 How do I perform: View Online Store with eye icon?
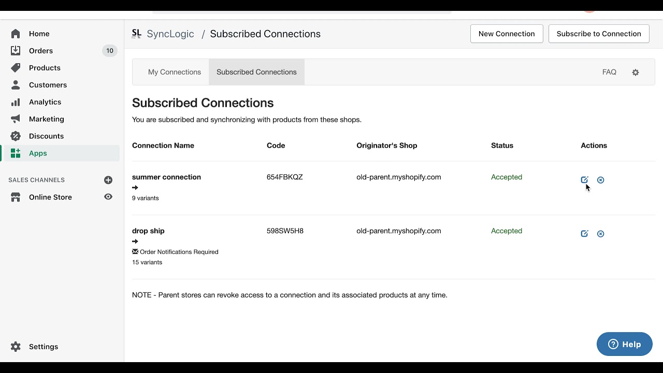pos(108,197)
